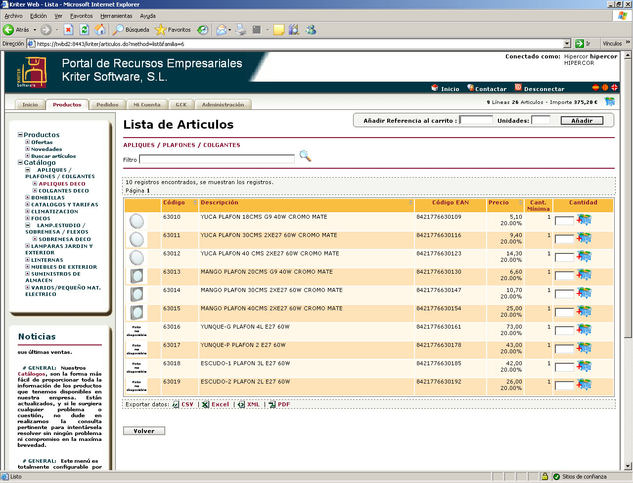Focus the Unidades input field
Screen dimensions: 633x483
541,120
